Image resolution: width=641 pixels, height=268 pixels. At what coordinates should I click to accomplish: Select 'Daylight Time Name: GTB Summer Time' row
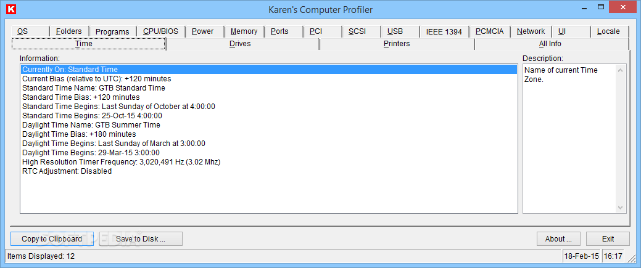pos(269,124)
